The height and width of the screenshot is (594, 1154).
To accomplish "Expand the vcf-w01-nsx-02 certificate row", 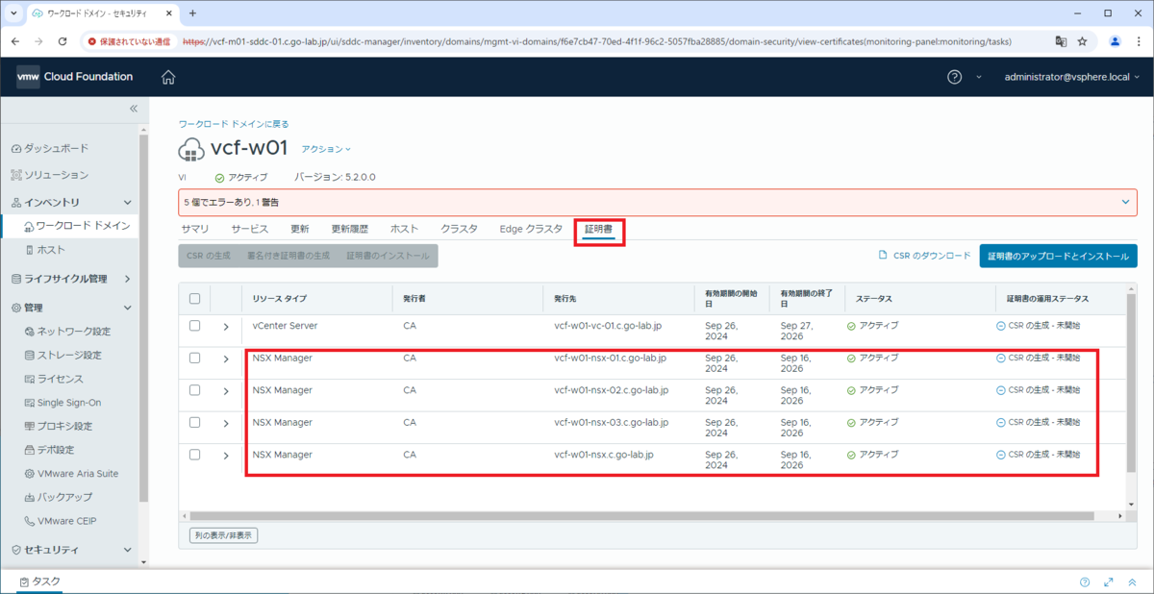I will [226, 391].
